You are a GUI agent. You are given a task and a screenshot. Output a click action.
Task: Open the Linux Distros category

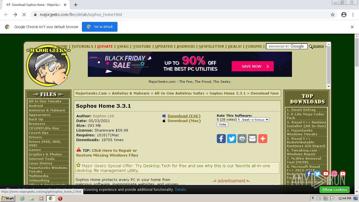(40, 163)
